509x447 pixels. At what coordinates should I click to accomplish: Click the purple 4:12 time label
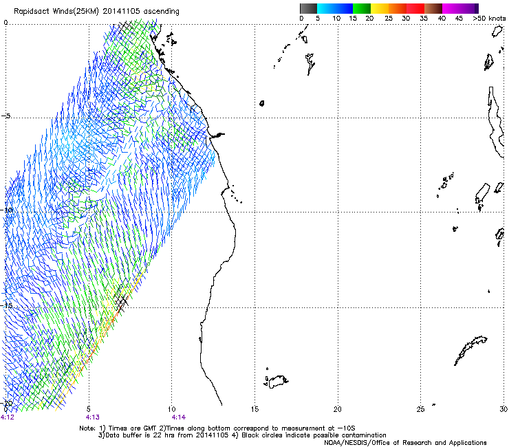tap(7, 417)
